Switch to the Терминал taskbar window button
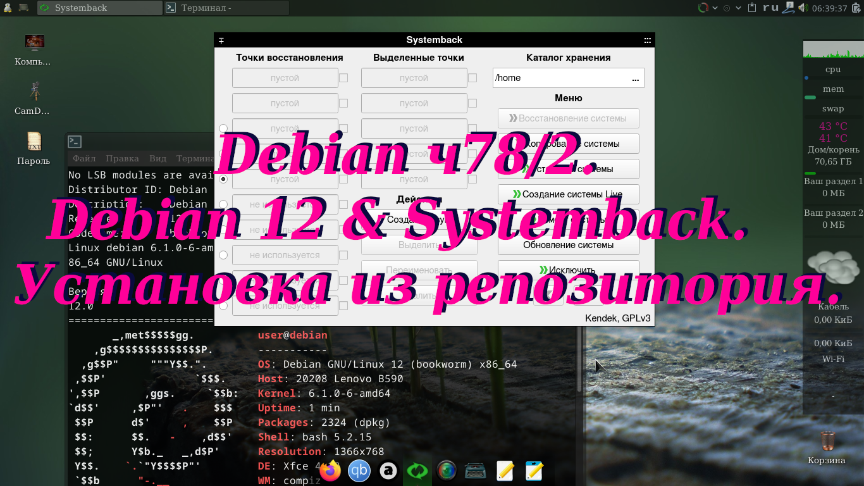Image resolution: width=864 pixels, height=486 pixels. [x=226, y=8]
